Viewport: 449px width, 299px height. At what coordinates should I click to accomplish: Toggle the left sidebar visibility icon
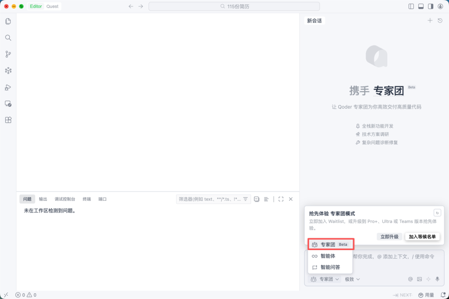click(411, 6)
